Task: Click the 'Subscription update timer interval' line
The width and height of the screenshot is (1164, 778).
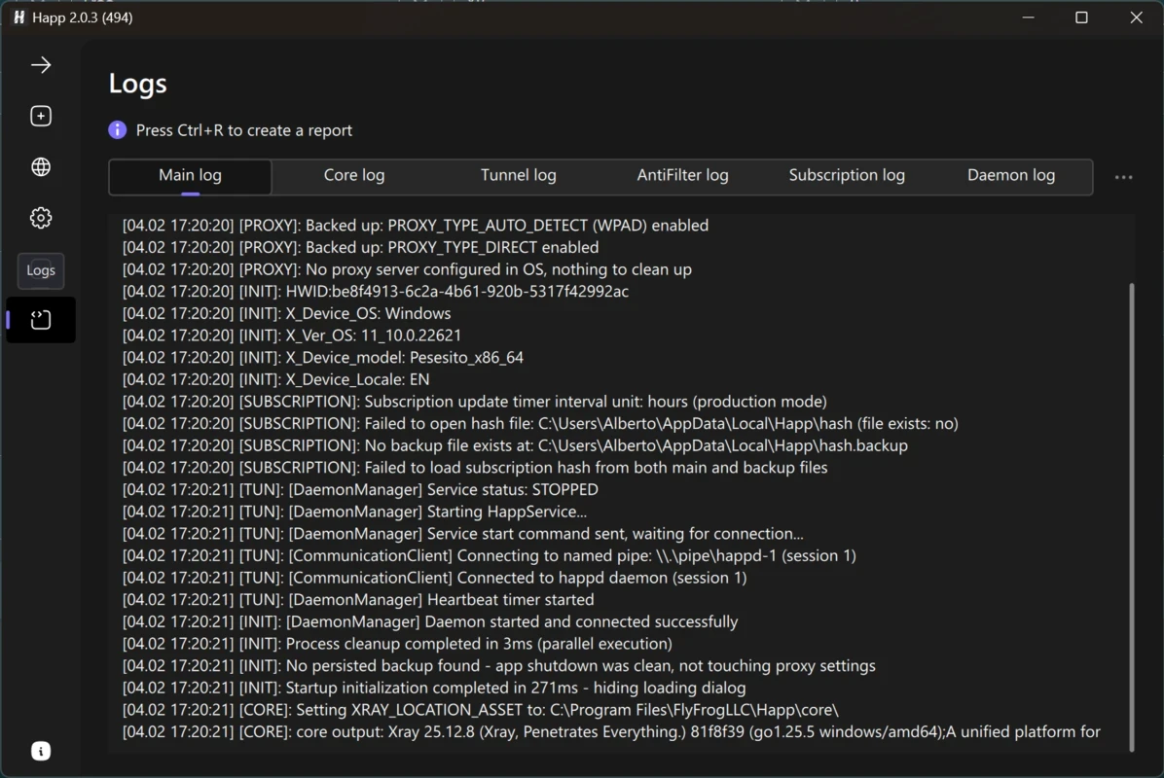Action: (x=474, y=402)
